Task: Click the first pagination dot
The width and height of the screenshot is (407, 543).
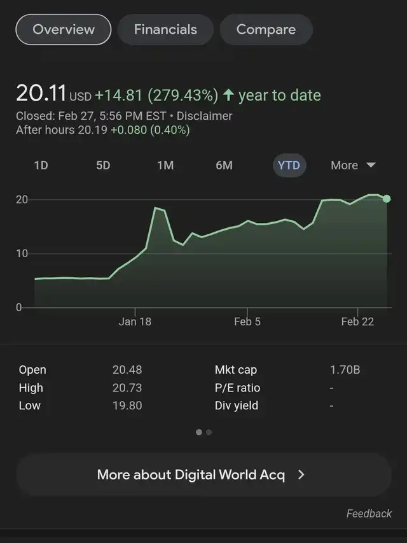Action: click(x=199, y=432)
